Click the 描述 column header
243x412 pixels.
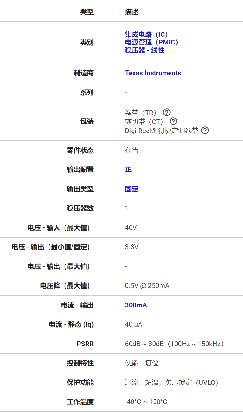[x=132, y=12]
